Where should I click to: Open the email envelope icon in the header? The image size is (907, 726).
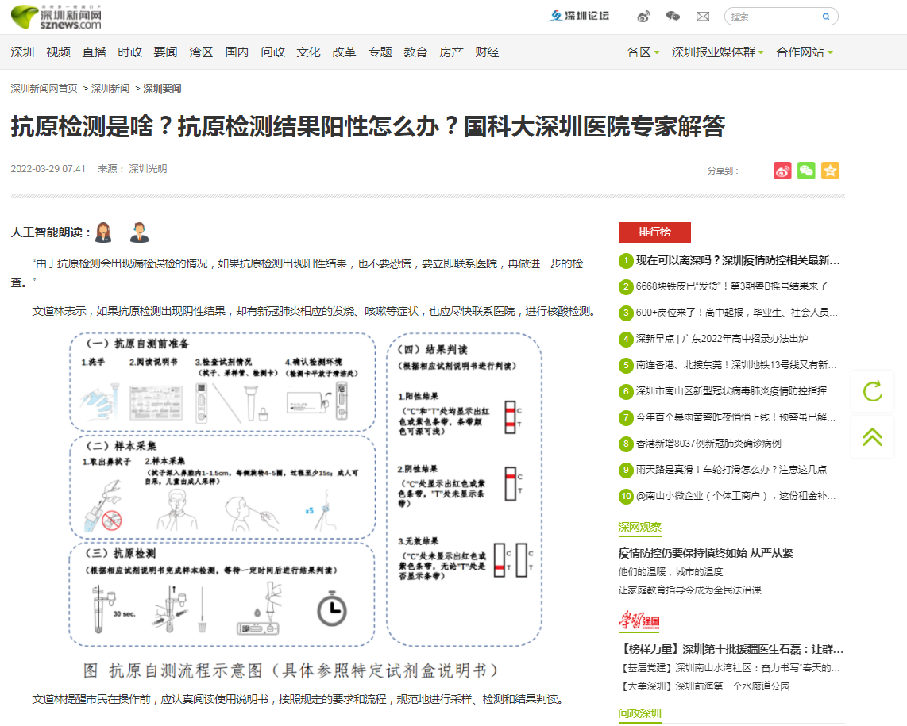[702, 16]
